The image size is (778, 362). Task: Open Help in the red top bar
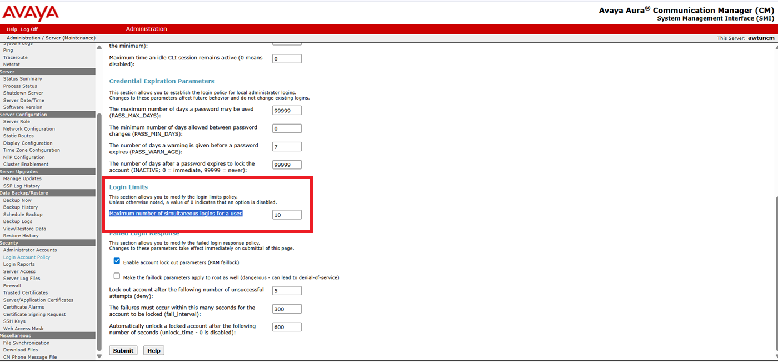pyautogui.click(x=12, y=29)
